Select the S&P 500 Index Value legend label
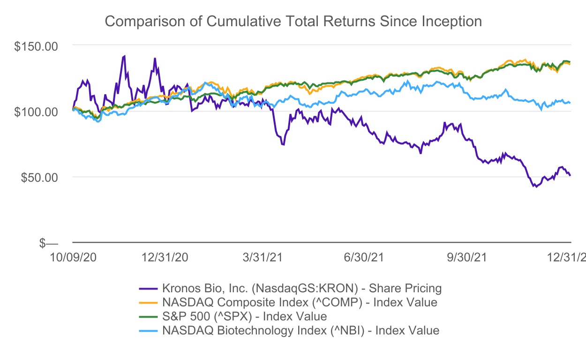Viewport: 586px width, 356px height. tap(244, 316)
